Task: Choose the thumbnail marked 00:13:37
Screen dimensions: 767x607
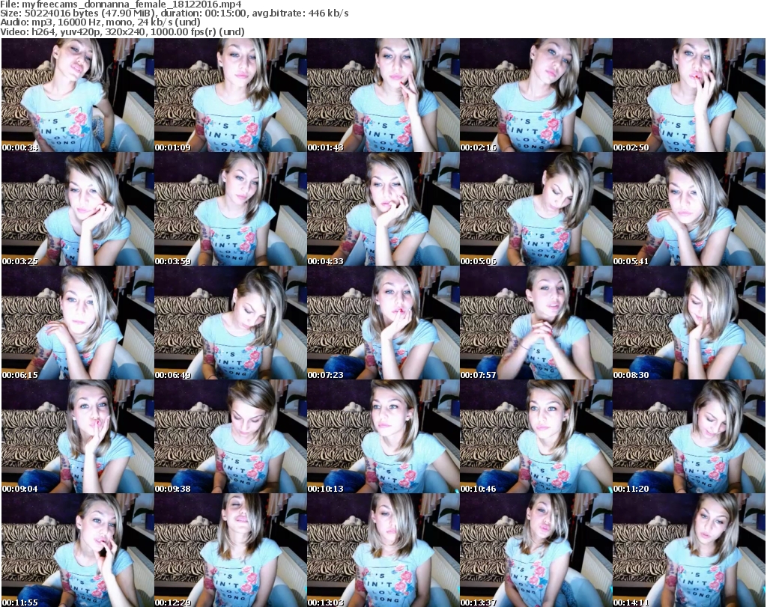Action: pos(536,550)
